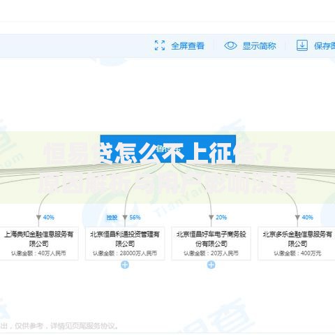This screenshot has width=335, height=335.
Task: Click the fullscreen view icon
Action: pyautogui.click(x=160, y=45)
